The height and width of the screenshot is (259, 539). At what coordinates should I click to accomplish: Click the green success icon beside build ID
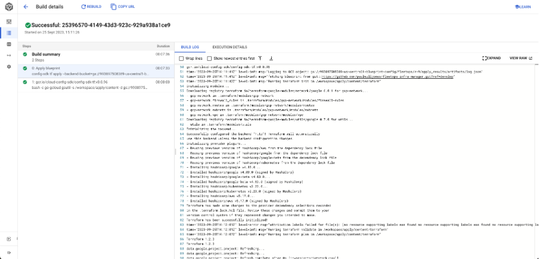28,25
